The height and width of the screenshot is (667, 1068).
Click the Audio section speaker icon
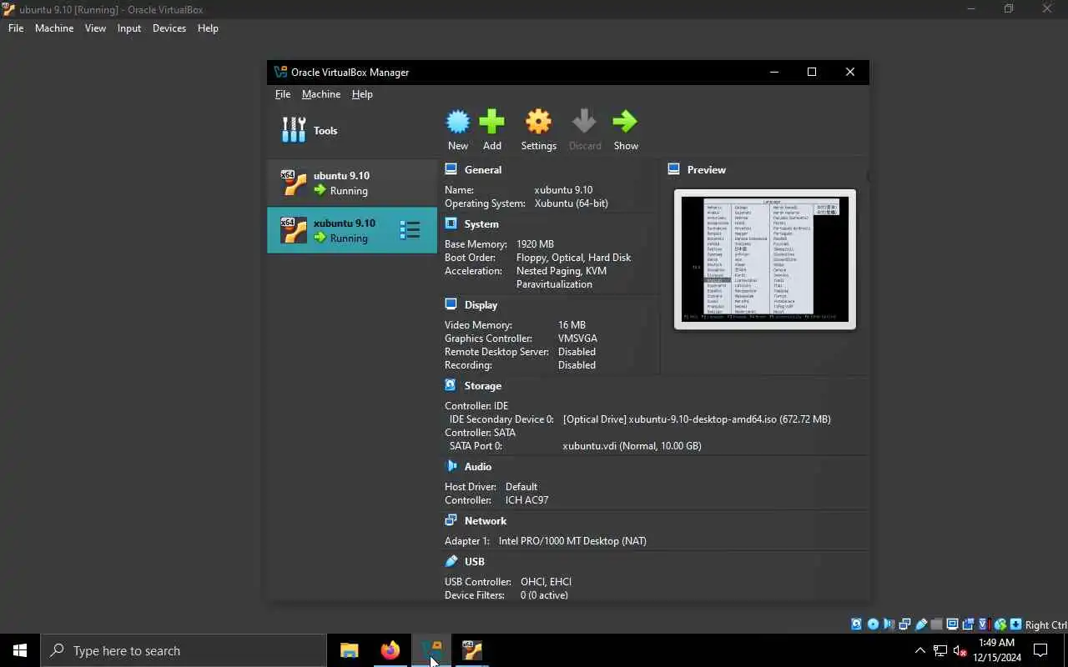pos(451,466)
